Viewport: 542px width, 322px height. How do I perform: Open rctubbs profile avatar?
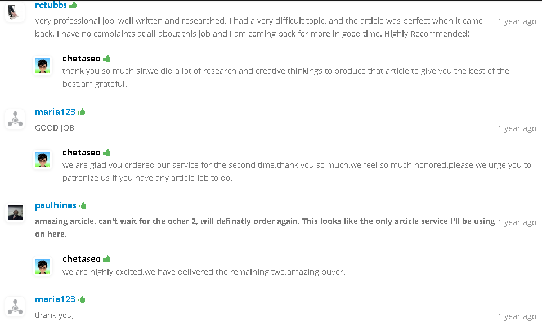click(x=15, y=11)
